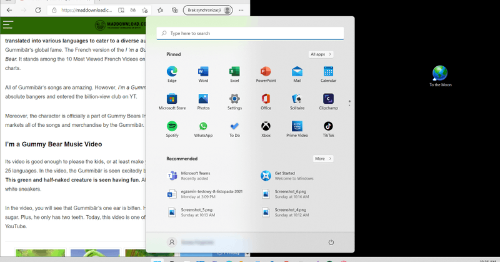
Task: Launch Word from the Start menu
Action: (203, 74)
